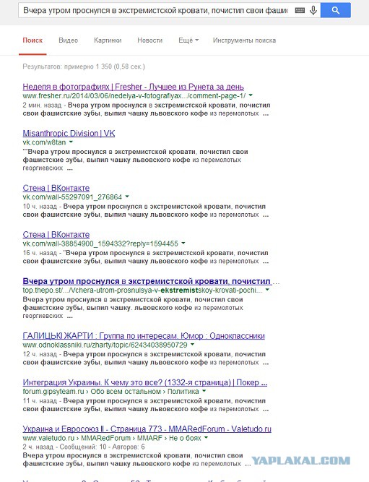This screenshot has height=482, width=369.
Task: Switch to the Новости tab
Action: click(x=149, y=40)
